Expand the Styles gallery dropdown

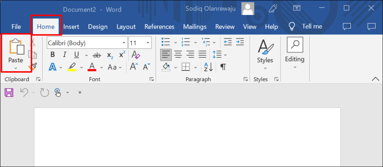[265, 68]
